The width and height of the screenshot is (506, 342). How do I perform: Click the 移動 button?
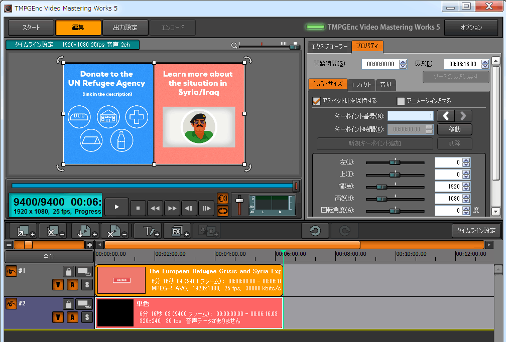point(454,129)
